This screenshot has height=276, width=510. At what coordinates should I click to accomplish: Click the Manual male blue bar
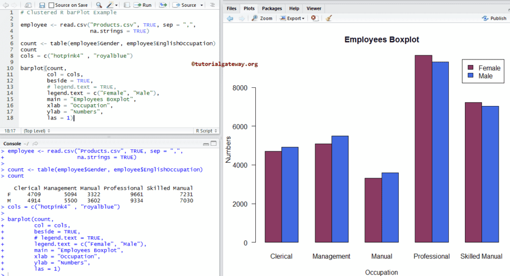pos(390,207)
